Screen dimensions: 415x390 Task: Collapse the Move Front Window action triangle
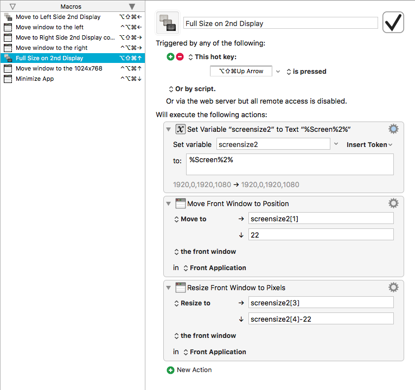169,204
